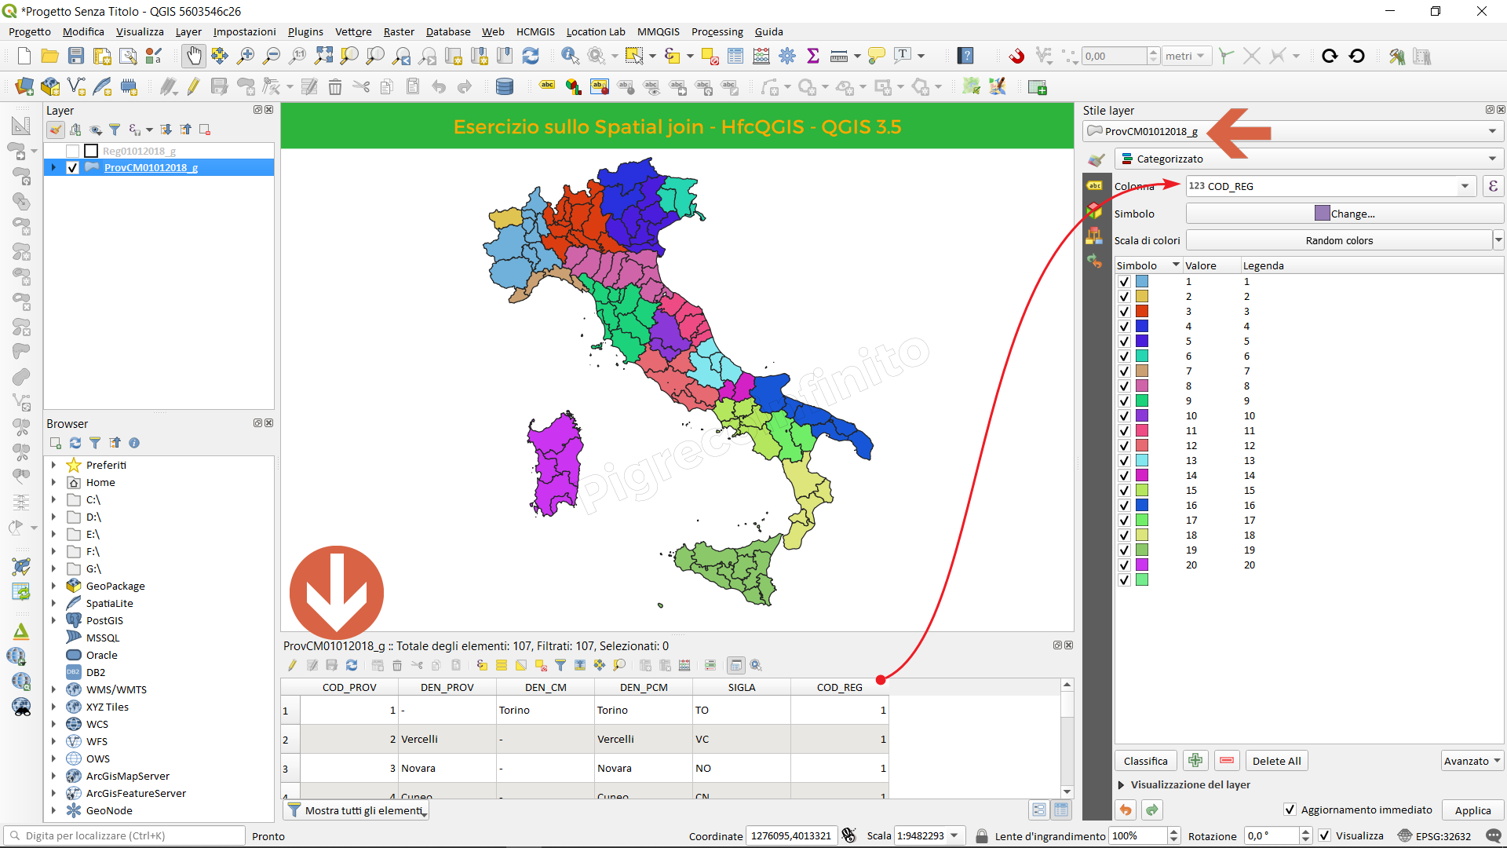Open the Progetto menu
Screen dimensions: 1507x848
tap(30, 31)
